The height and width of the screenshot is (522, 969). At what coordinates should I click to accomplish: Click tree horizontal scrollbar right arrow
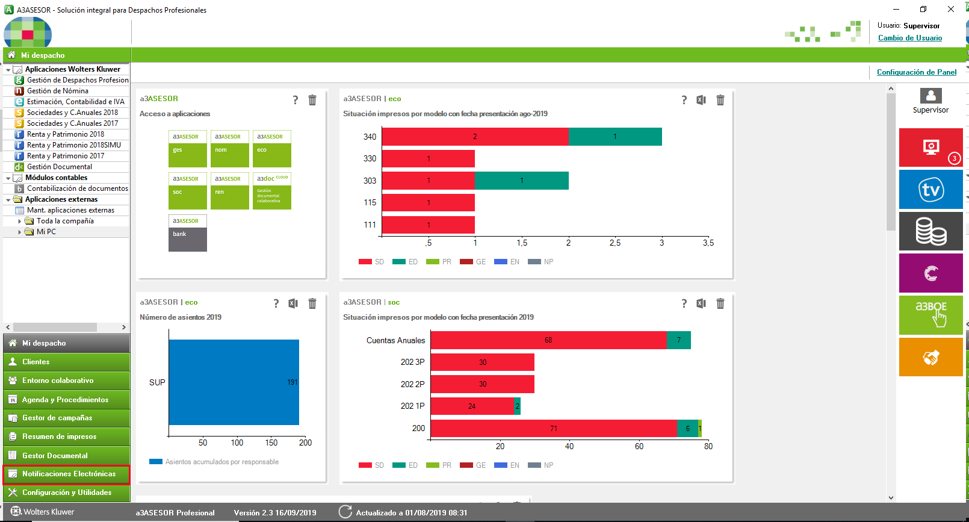pyautogui.click(x=124, y=327)
